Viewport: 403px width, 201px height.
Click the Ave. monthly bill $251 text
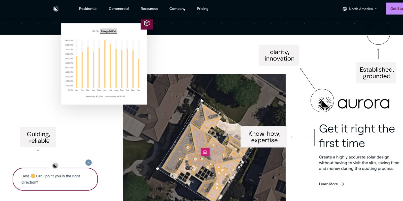pyautogui.click(x=115, y=96)
